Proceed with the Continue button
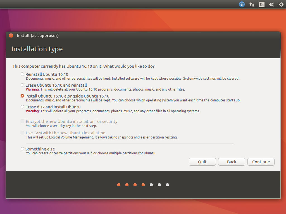This screenshot has height=214, width=286. tap(261, 162)
